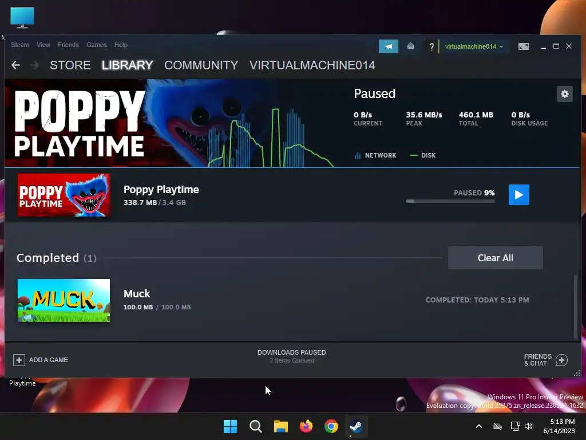Show hidden system tray icons chevron

tap(479, 426)
